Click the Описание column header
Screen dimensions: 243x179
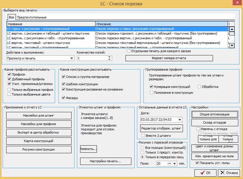point(161,24)
